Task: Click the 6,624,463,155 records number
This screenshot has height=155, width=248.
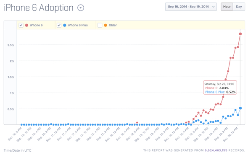Action: coord(216,150)
